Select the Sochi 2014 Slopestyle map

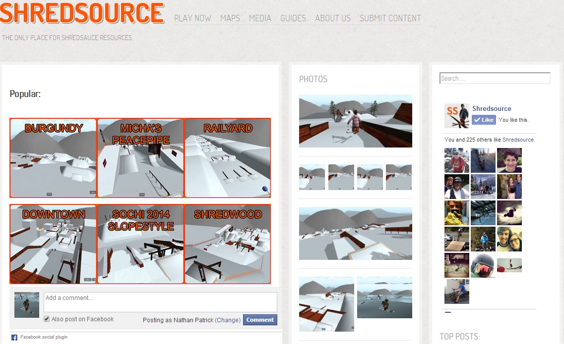pos(140,244)
